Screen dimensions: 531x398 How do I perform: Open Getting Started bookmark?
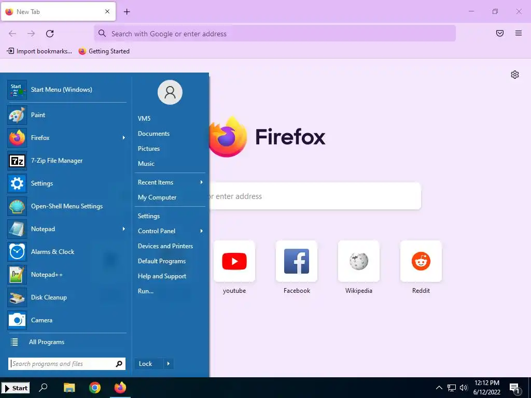[104, 51]
